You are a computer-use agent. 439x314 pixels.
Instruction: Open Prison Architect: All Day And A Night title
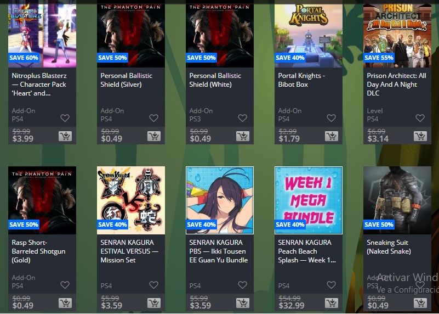[x=396, y=85]
